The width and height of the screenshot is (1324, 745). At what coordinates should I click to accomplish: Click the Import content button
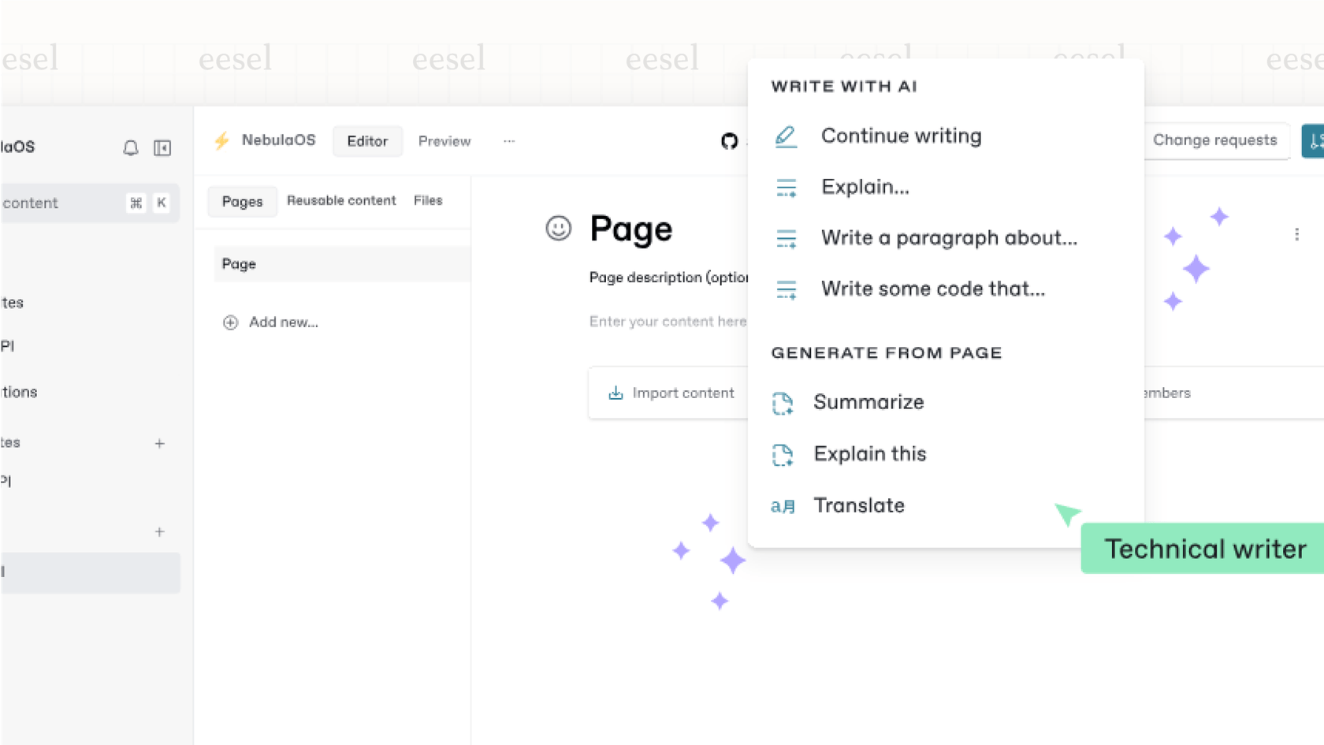(671, 393)
